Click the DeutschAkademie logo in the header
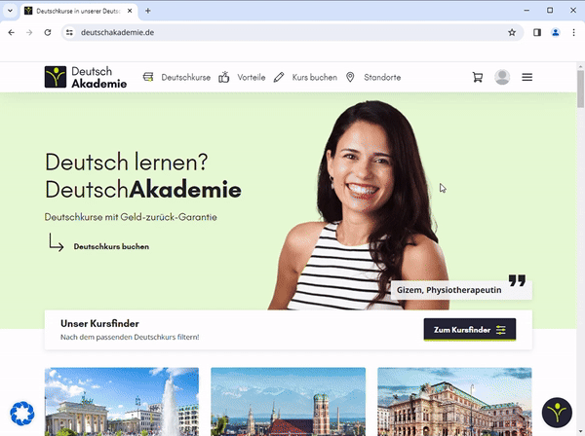The width and height of the screenshot is (585, 436). pyautogui.click(x=86, y=77)
